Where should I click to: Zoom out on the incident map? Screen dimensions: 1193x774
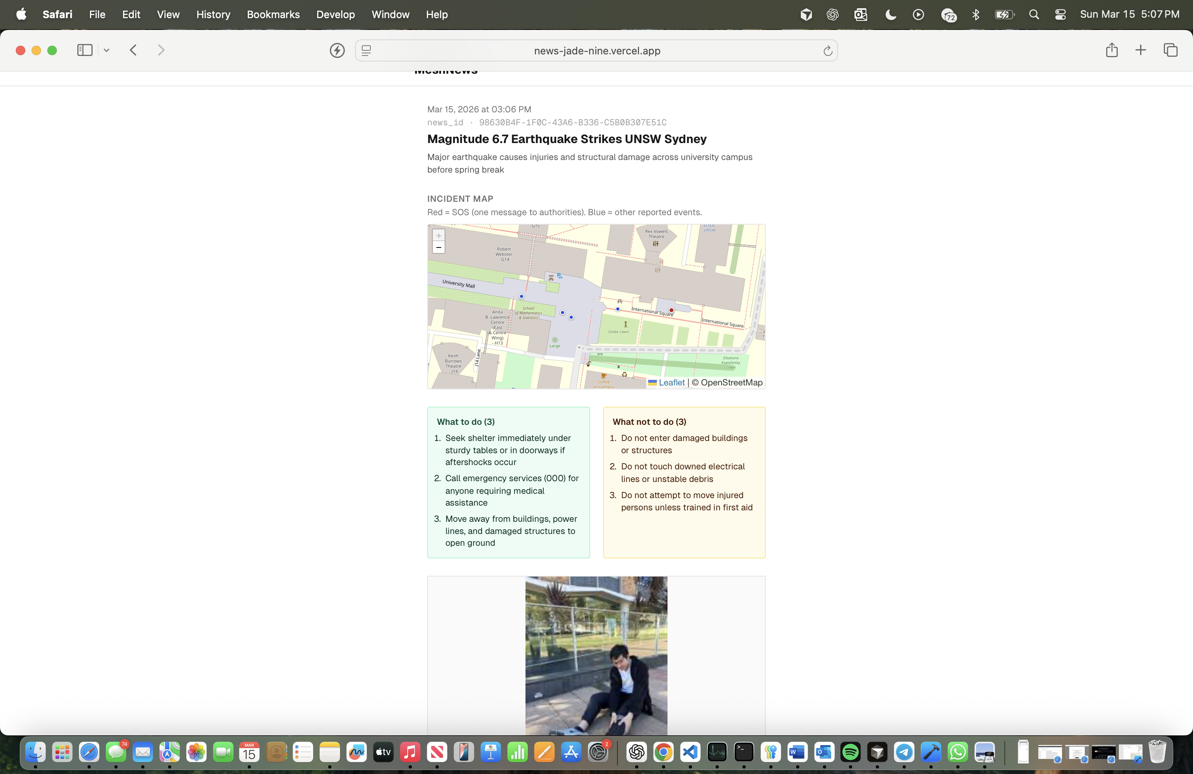(x=439, y=247)
